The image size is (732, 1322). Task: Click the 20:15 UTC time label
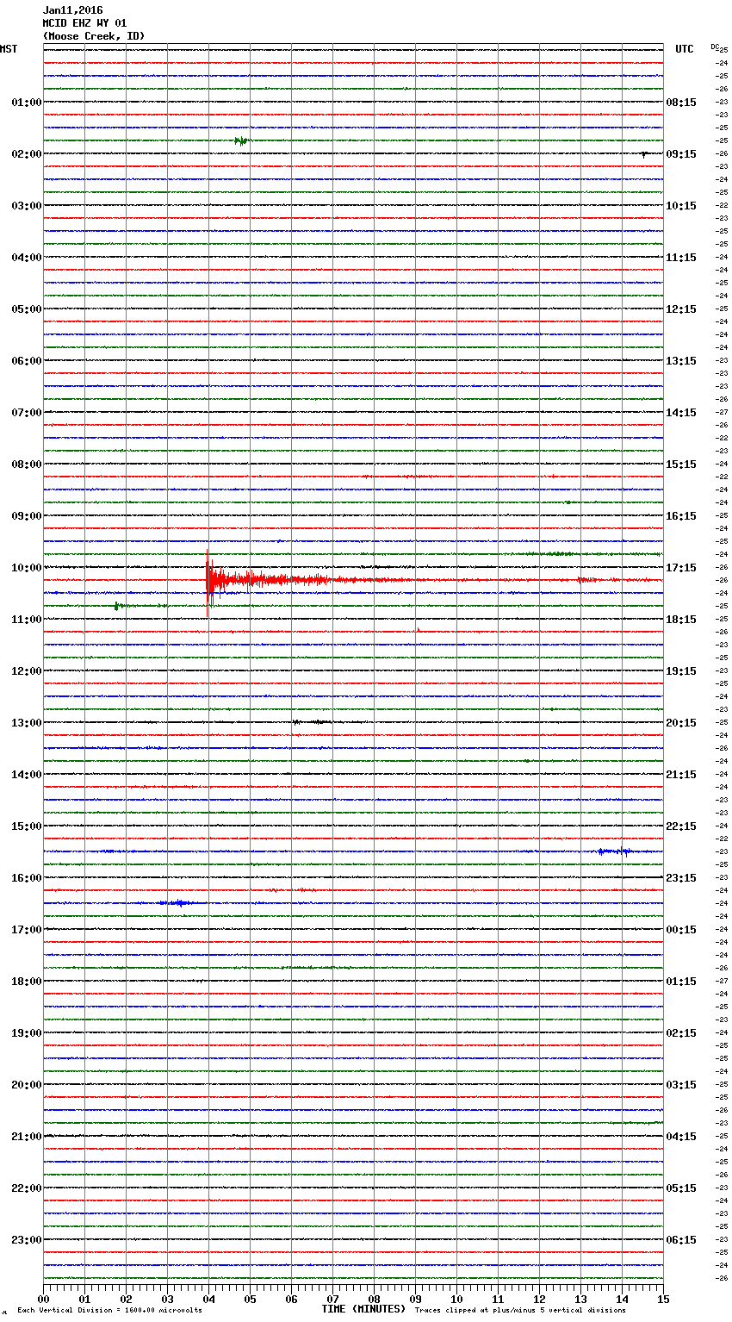pyautogui.click(x=681, y=723)
